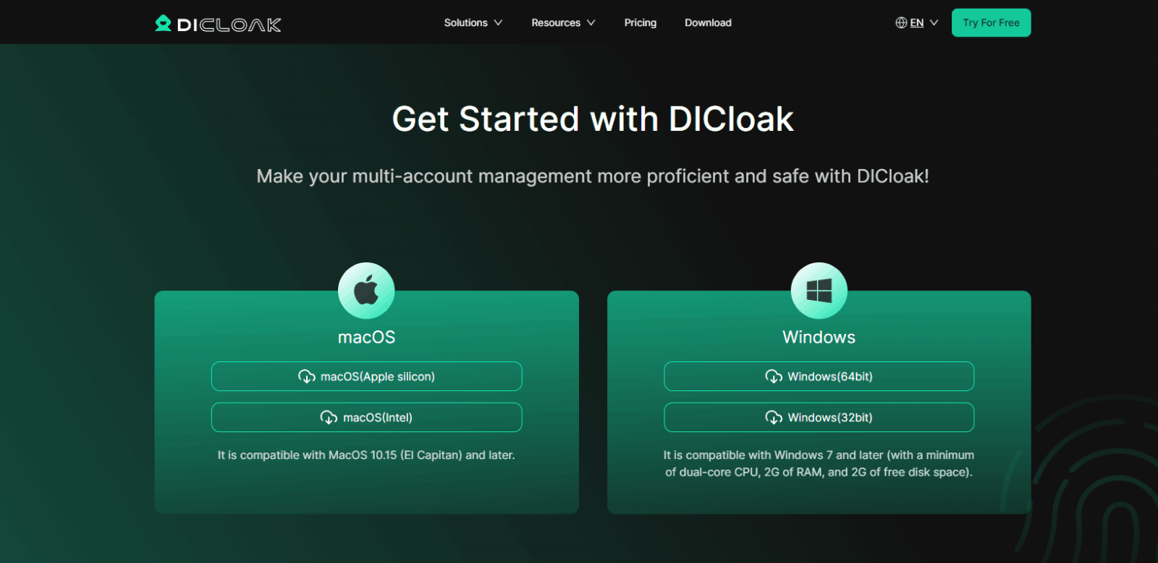Click the Get Started with DICloak heading
1158x563 pixels.
593,119
